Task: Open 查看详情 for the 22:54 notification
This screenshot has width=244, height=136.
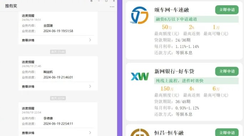Action: 28,133
